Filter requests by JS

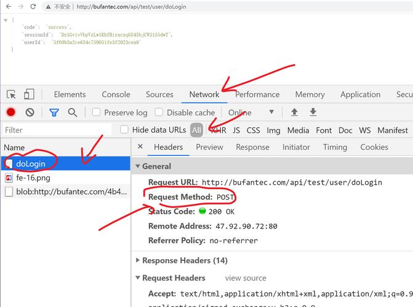pos(236,130)
